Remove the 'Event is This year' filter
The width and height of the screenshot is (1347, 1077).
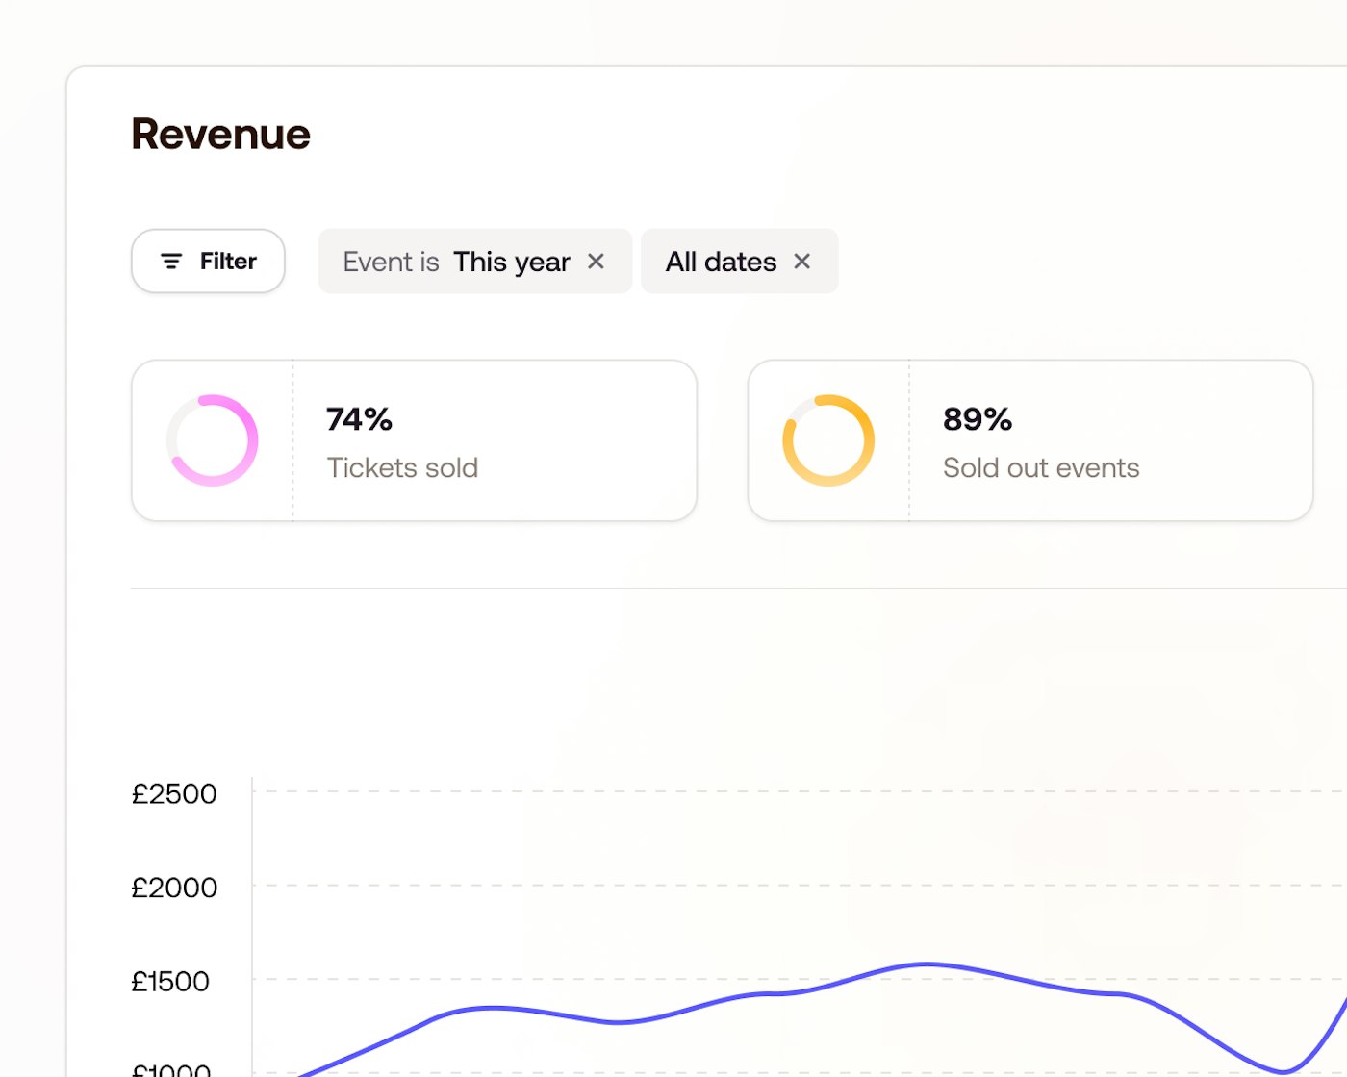[x=596, y=262]
